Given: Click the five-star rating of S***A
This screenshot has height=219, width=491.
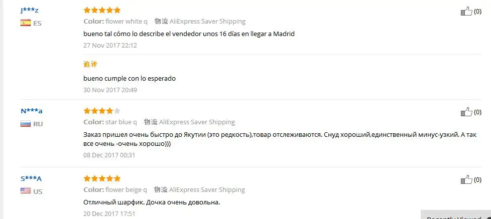Looking at the screenshot, I should click(102, 179).
